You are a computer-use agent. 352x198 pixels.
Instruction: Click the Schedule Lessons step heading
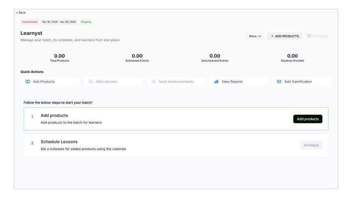pos(59,142)
